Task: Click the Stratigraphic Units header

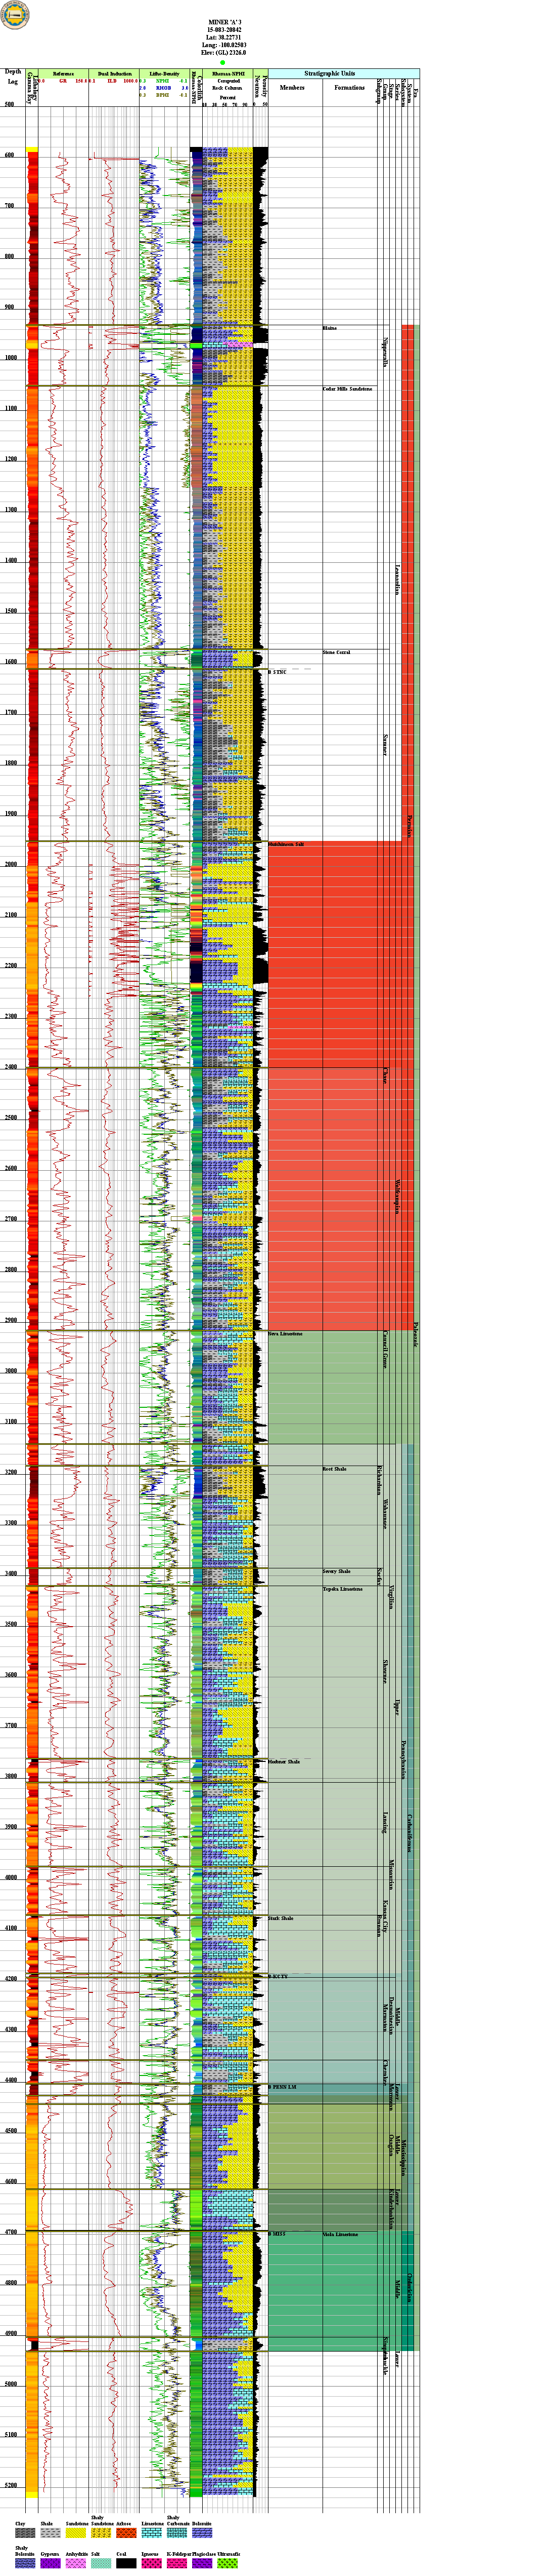Action: tap(330, 73)
